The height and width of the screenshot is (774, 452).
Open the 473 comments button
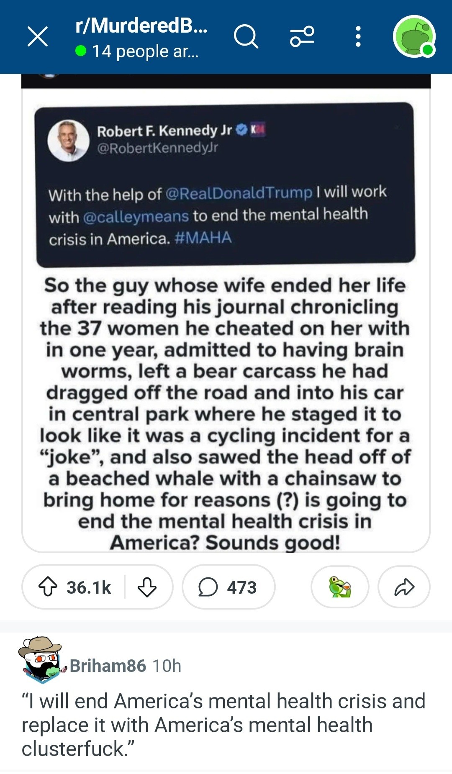point(228,587)
